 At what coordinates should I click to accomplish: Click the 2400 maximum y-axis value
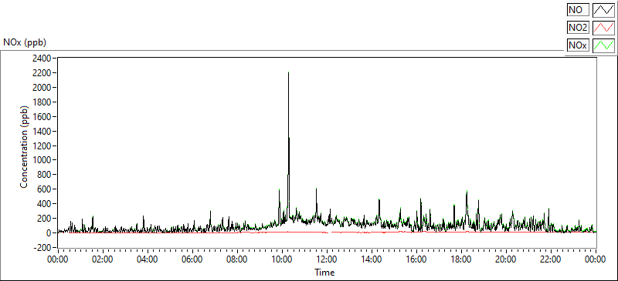coord(43,59)
